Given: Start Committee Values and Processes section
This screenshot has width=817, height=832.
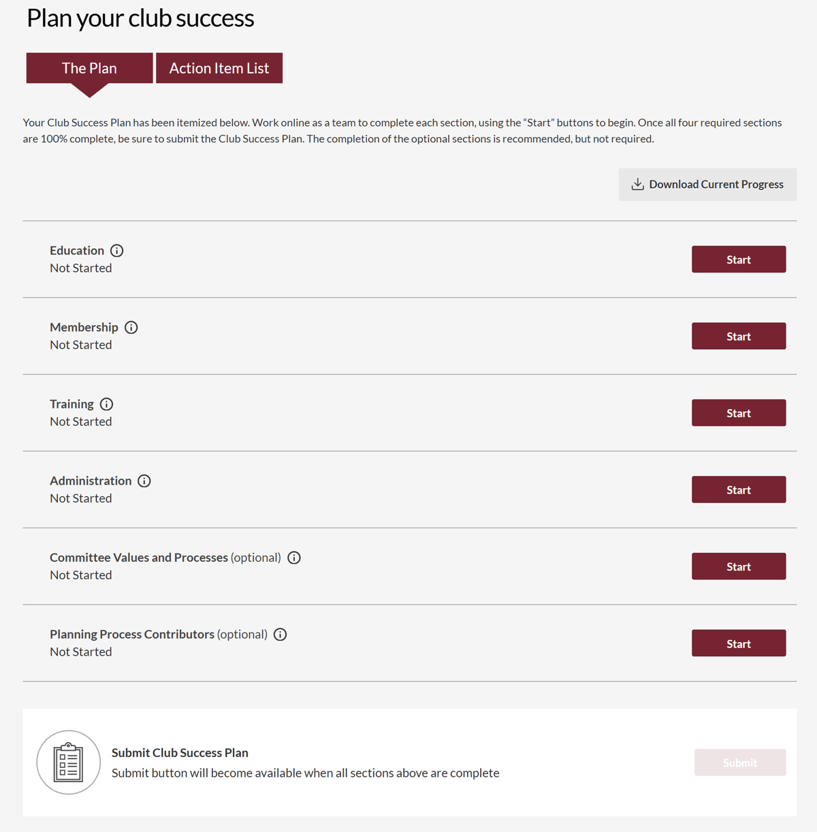Looking at the screenshot, I should [739, 566].
